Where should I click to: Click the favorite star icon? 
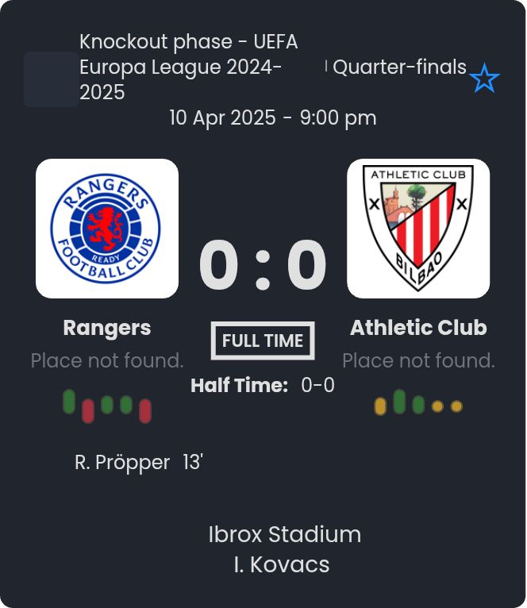(x=484, y=79)
